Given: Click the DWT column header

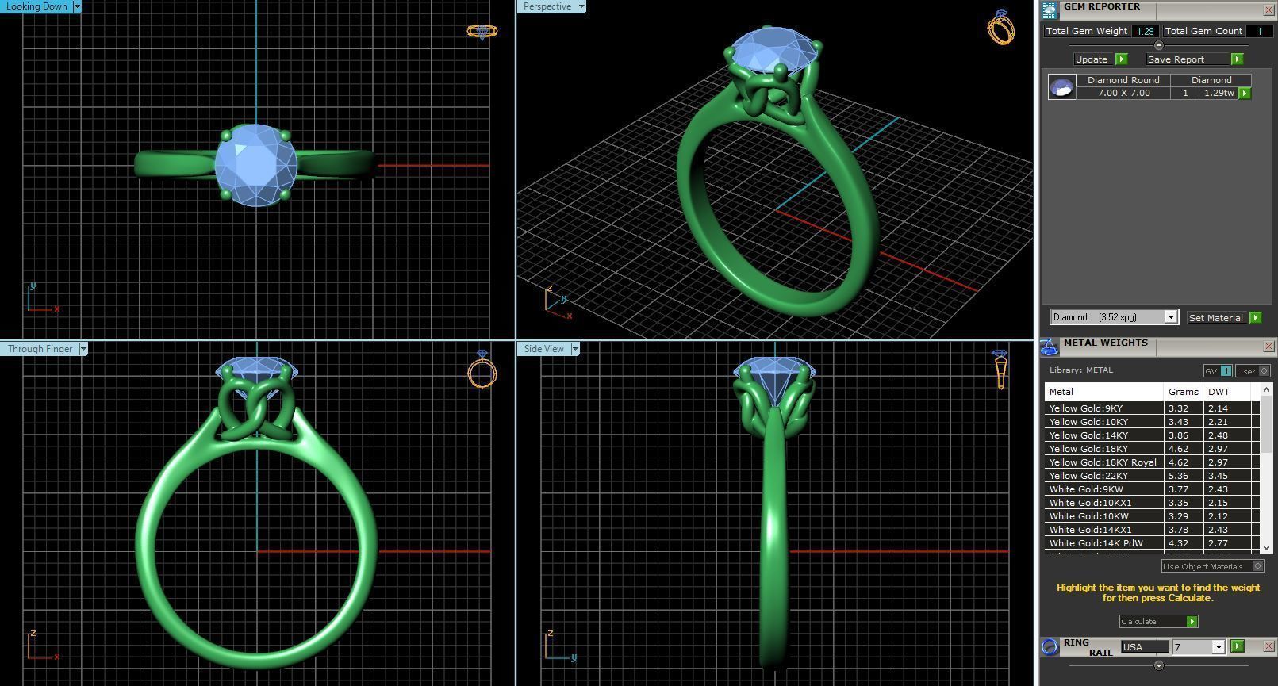Looking at the screenshot, I should [1227, 392].
